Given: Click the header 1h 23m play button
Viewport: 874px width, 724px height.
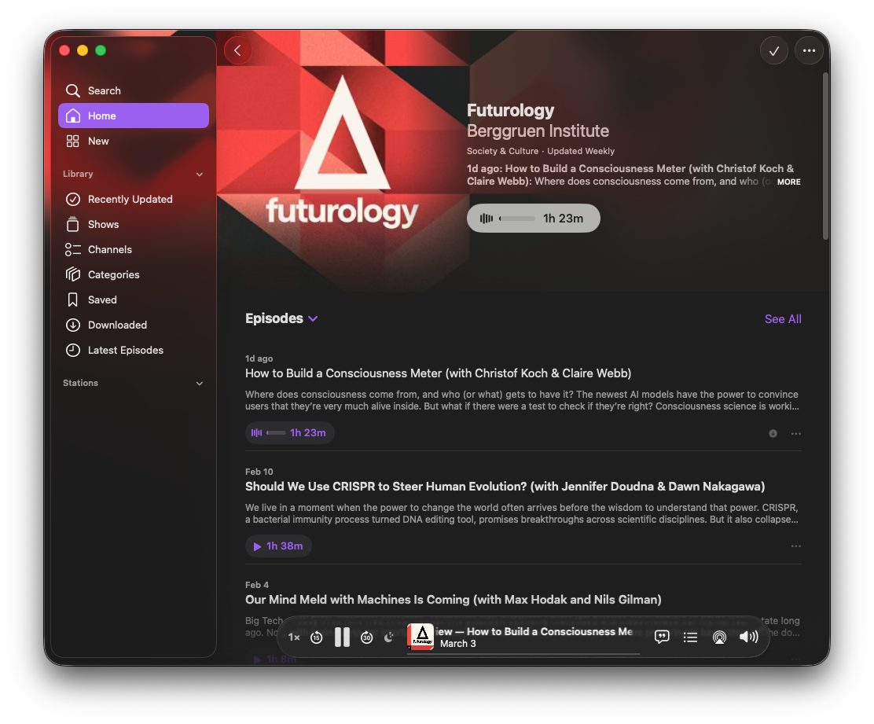Looking at the screenshot, I should tap(534, 218).
